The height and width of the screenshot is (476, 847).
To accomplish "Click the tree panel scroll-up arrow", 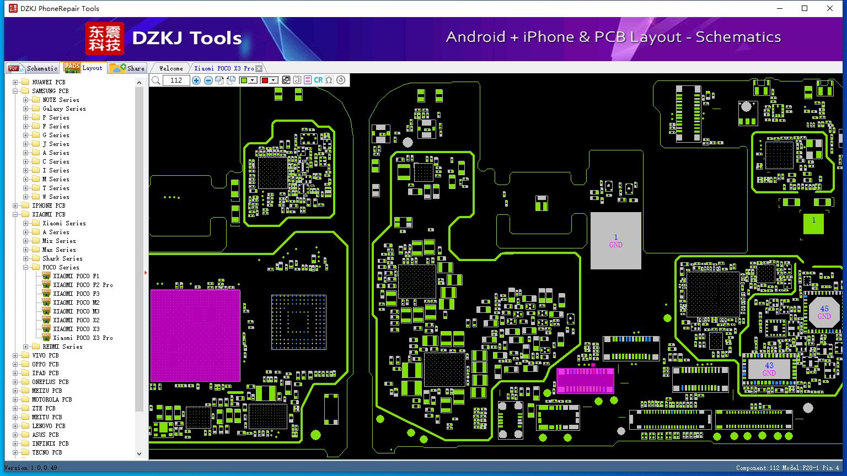I will [139, 82].
